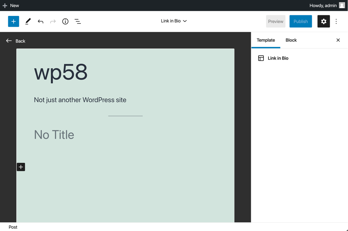This screenshot has height=231, width=348.
Task: Open the Details info icon
Action: pyautogui.click(x=65, y=22)
